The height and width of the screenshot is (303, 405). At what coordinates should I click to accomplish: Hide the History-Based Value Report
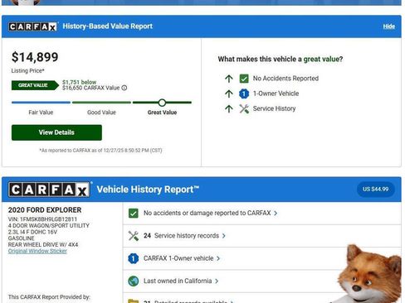388,26
